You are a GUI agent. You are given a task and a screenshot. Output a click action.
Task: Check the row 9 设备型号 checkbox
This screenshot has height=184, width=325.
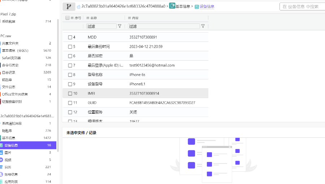70,84
